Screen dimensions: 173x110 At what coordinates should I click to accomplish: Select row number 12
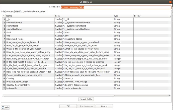tap(4, 55)
